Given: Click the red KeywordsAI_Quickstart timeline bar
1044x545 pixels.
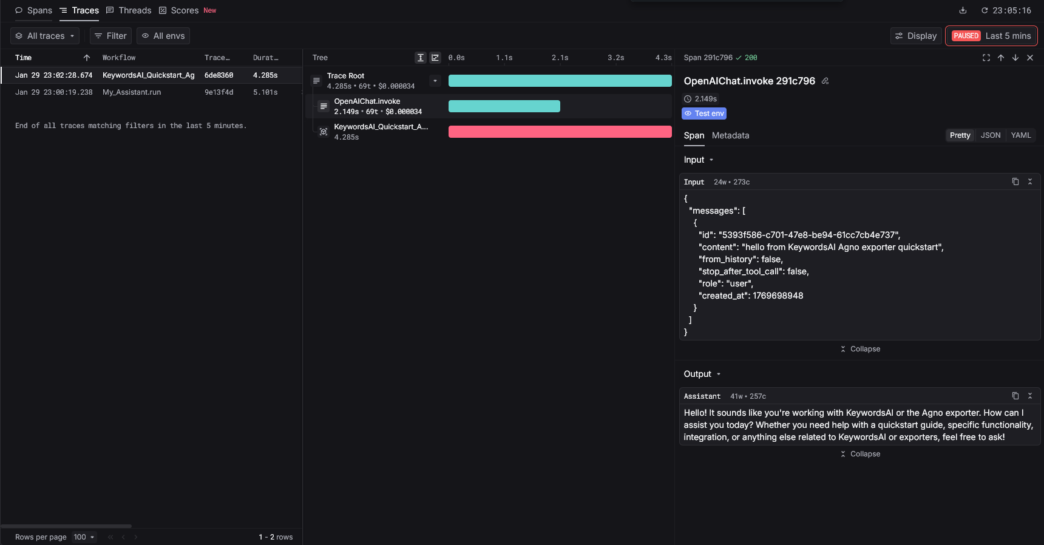Looking at the screenshot, I should tap(560, 132).
